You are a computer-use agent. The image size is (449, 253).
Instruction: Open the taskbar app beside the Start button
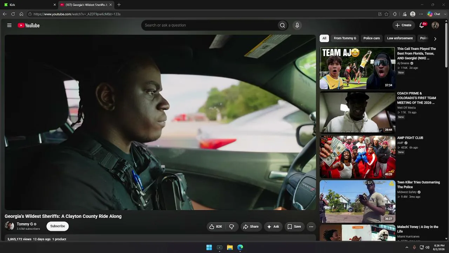pyautogui.click(x=220, y=247)
